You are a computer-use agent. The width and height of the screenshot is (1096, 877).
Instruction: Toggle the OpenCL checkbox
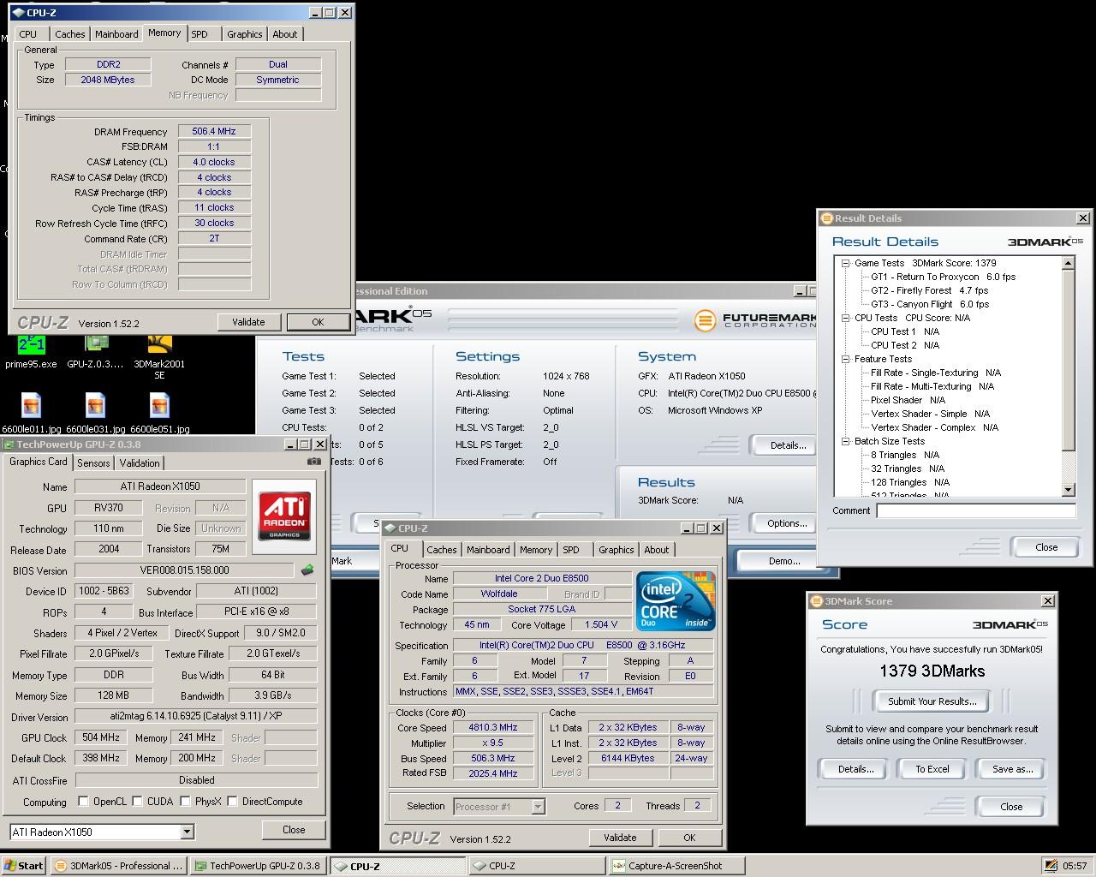point(83,802)
